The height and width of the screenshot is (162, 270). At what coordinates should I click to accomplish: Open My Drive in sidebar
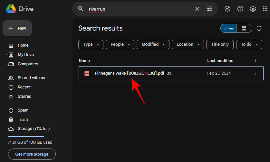[x=26, y=55]
